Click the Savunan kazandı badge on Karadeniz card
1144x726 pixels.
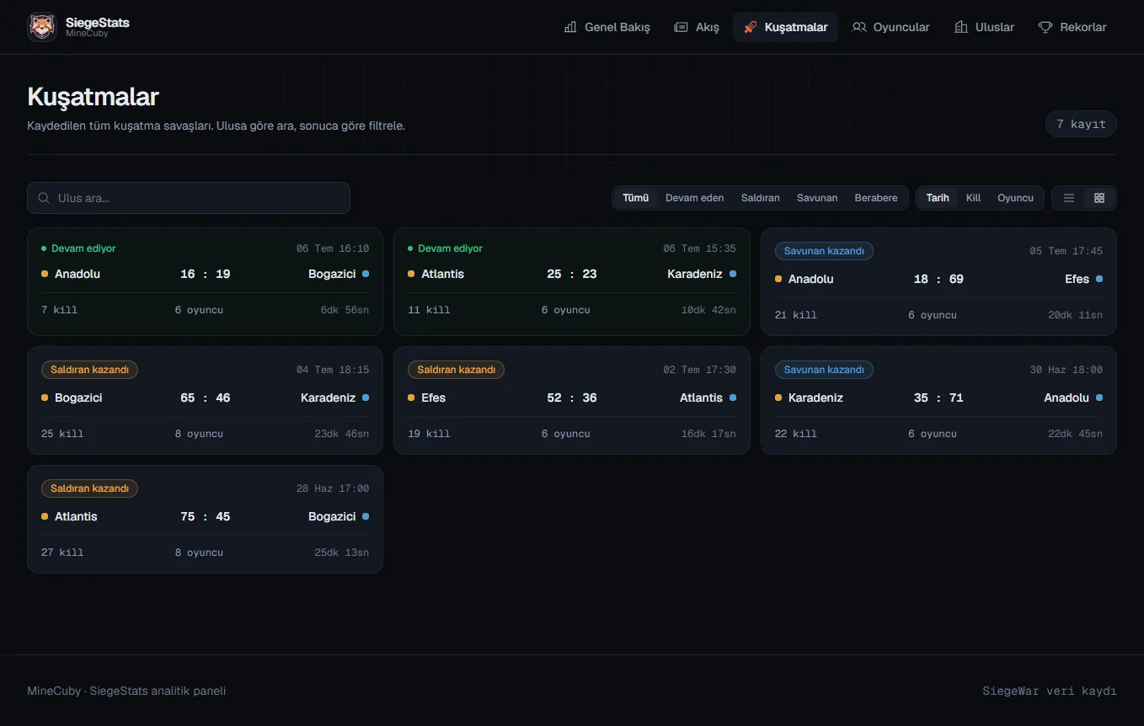[x=824, y=370]
